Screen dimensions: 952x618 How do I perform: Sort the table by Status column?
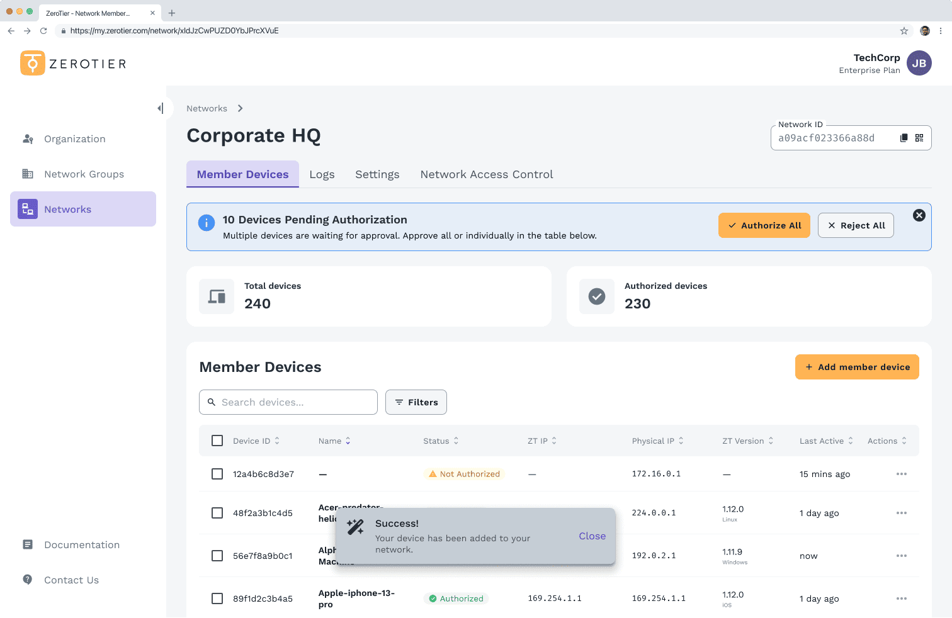pos(441,441)
